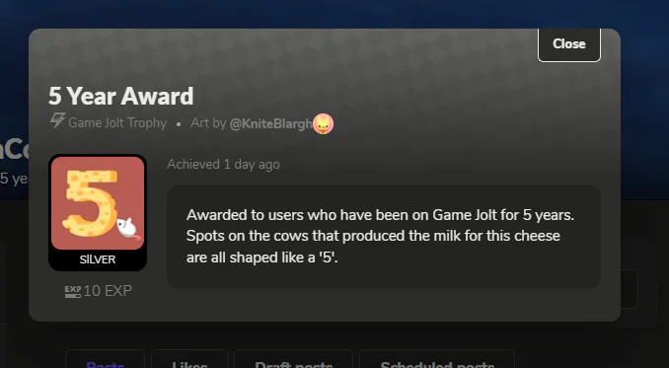Click the EXP bar icon beside 10 EXP
The width and height of the screenshot is (669, 368).
coord(73,292)
